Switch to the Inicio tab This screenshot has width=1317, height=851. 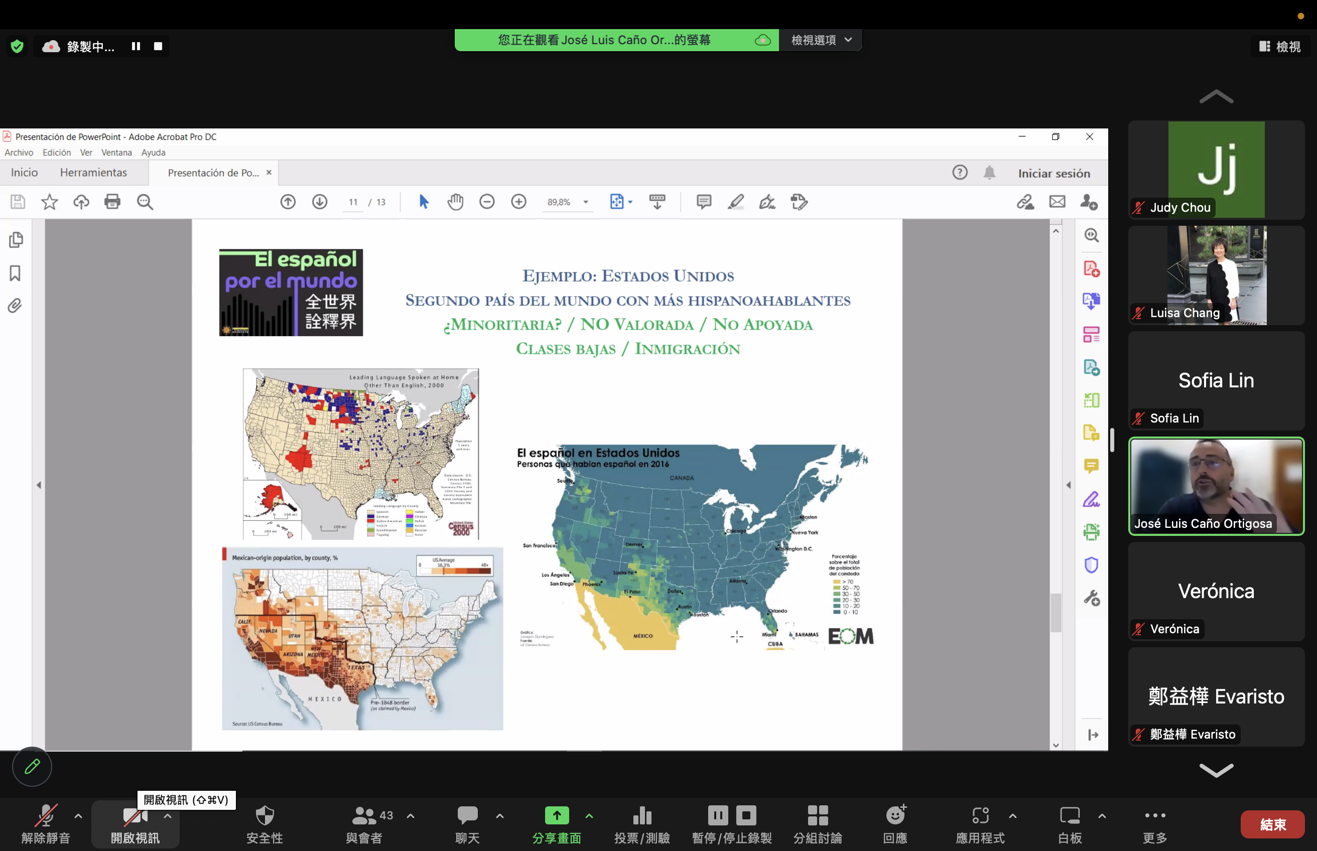click(24, 173)
